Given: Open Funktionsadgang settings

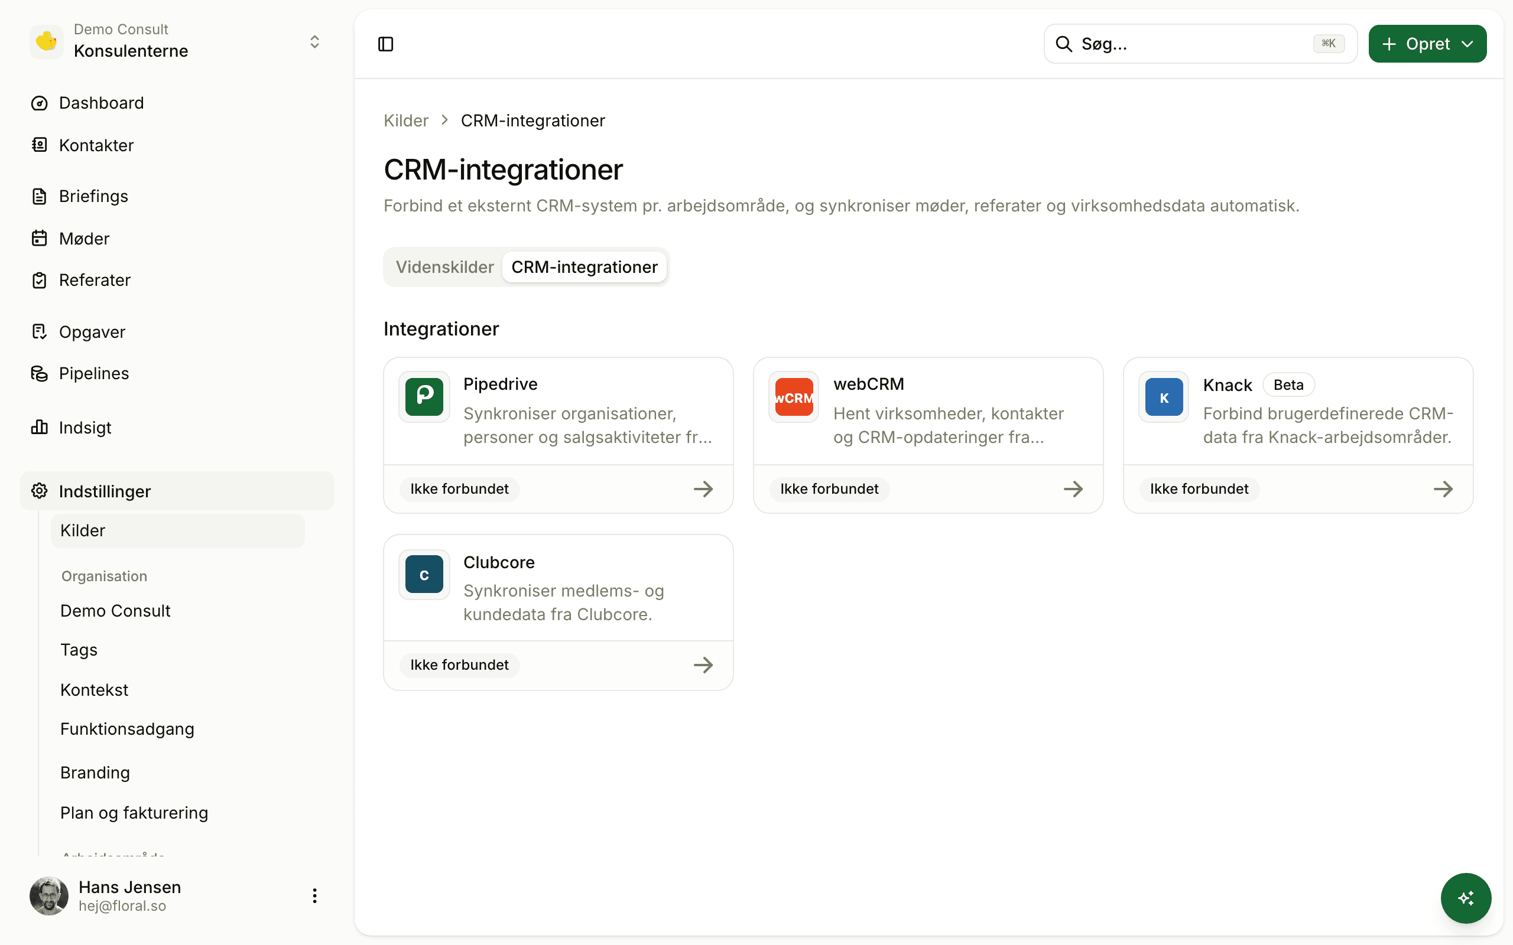Looking at the screenshot, I should 177,729.
